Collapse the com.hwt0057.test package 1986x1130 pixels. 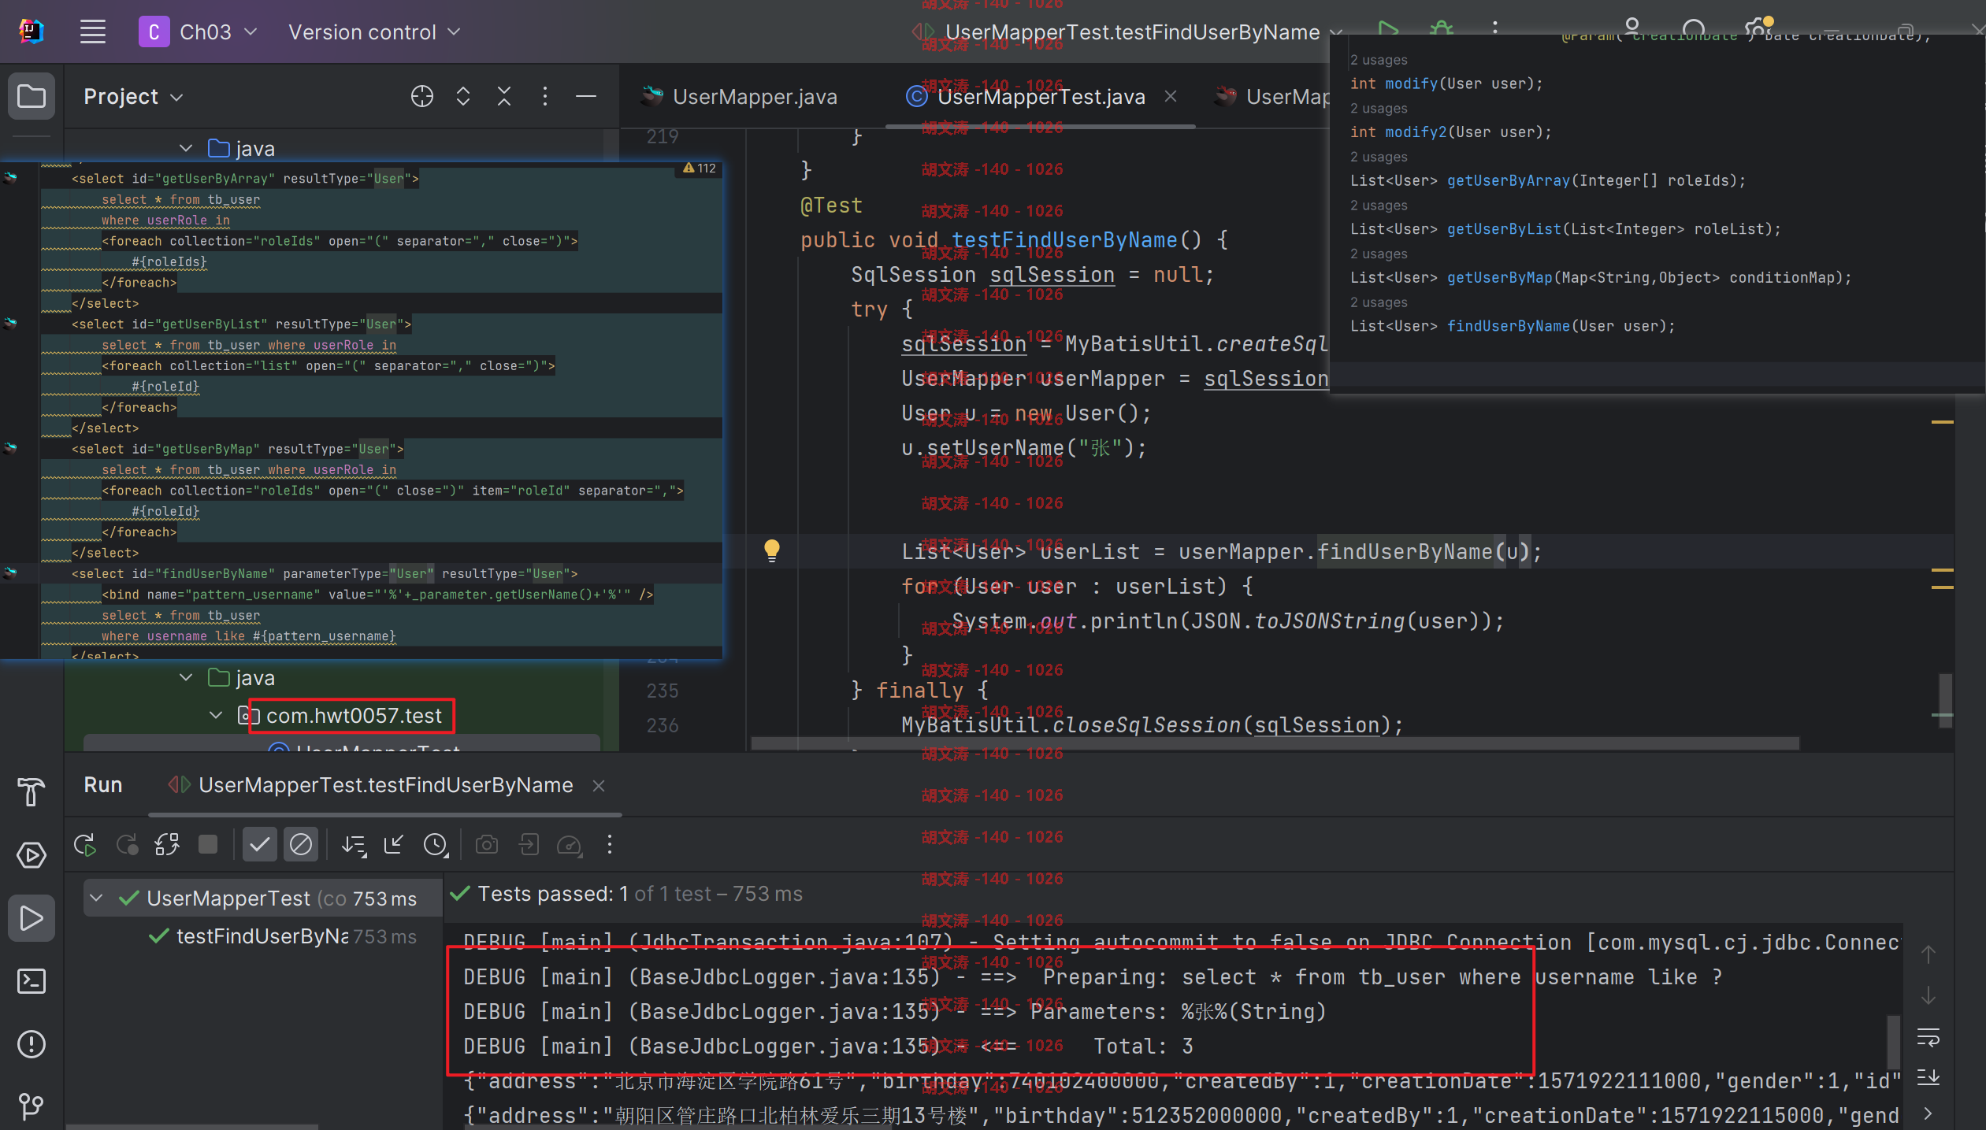point(216,716)
